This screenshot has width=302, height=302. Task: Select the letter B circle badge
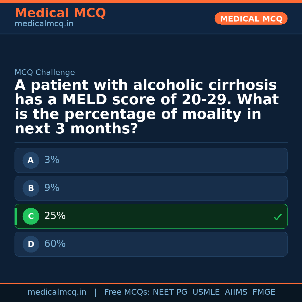click(31, 188)
